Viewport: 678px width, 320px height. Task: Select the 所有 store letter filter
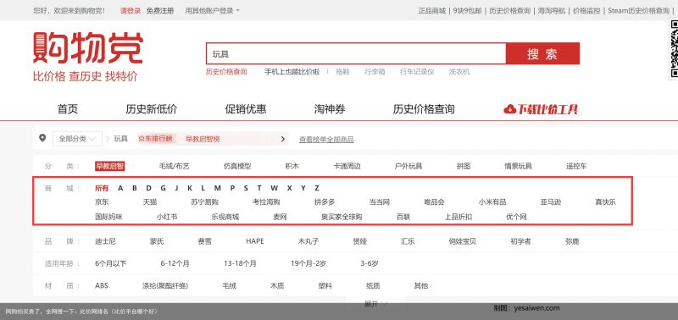(102, 188)
